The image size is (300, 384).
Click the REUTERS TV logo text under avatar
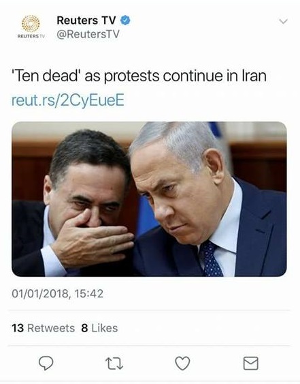coord(31,36)
